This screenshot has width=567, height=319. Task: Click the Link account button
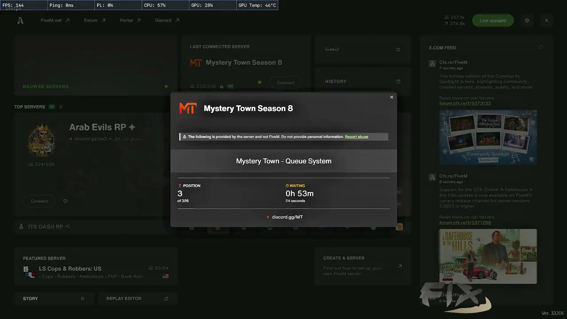[493, 20]
